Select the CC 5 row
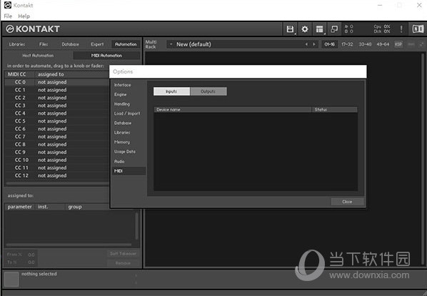The height and width of the screenshot is (296, 427). click(x=57, y=121)
